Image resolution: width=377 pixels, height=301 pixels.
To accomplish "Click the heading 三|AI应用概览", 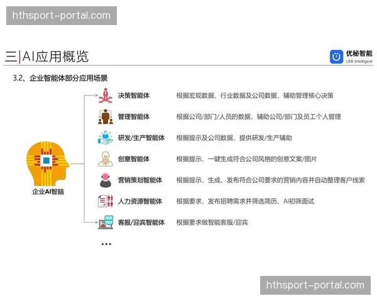I will pos(47,56).
